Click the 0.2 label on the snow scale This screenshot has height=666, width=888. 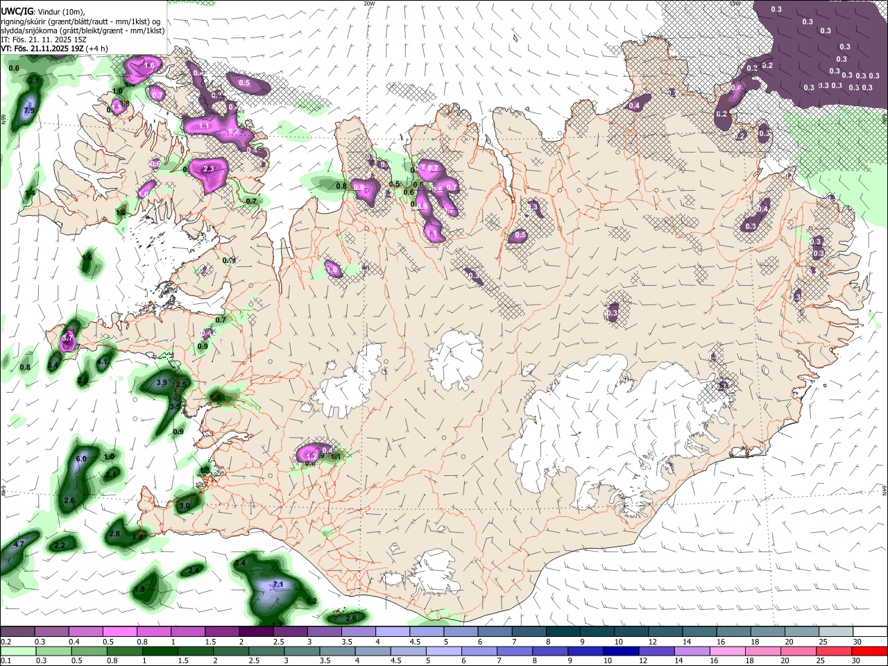coord(6,641)
